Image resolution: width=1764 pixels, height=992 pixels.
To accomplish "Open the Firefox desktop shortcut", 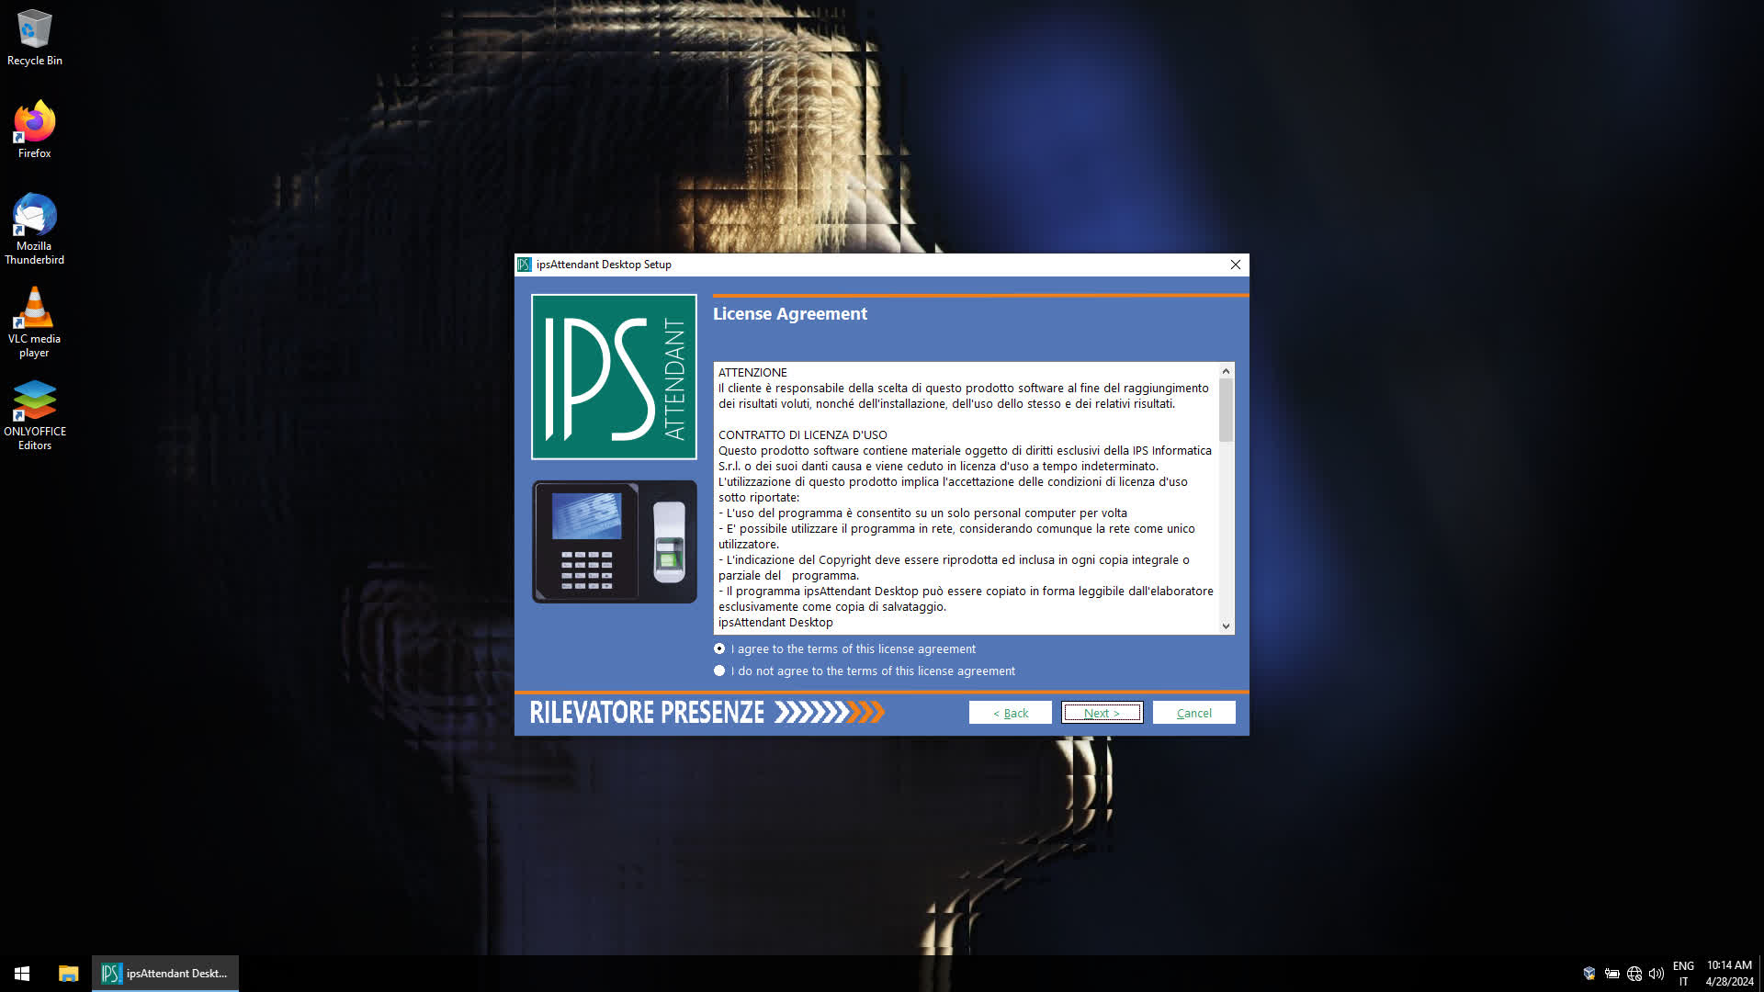I will (34, 129).
